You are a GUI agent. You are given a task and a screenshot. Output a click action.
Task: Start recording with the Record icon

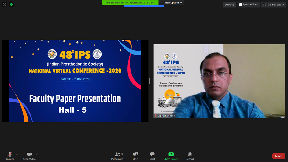tap(190, 154)
